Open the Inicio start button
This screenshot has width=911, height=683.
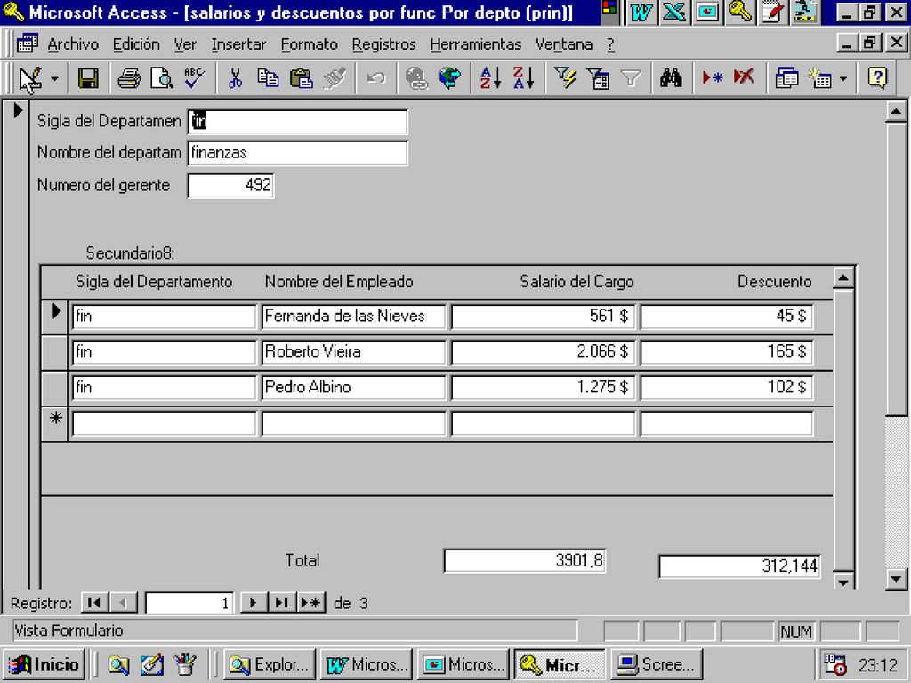[44, 664]
